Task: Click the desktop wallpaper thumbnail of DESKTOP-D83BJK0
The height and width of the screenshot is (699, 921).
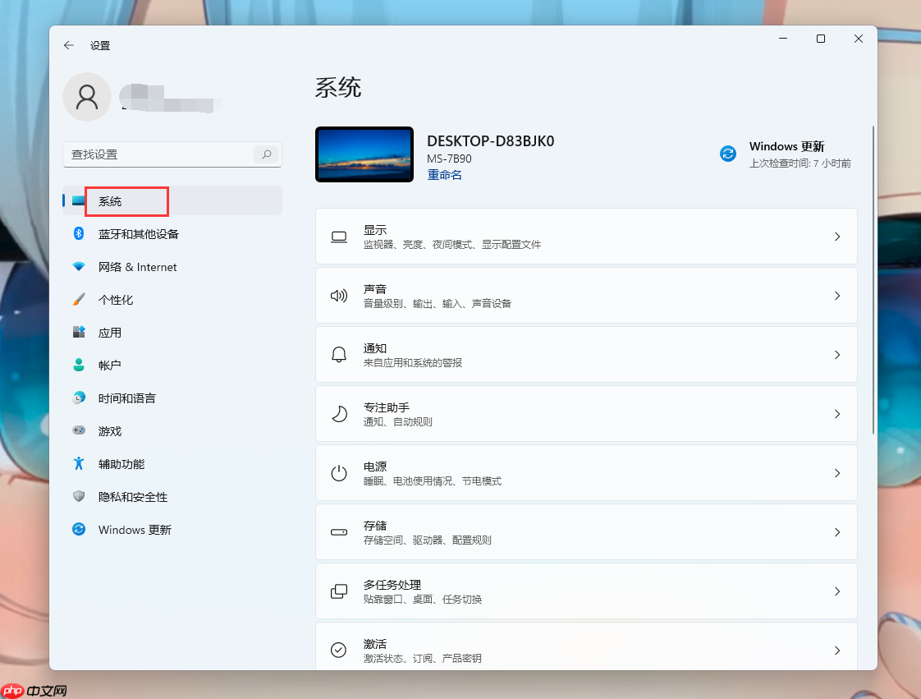Action: click(x=364, y=154)
